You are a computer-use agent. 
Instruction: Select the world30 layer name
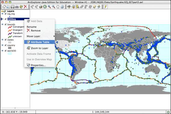pyautogui.click(x=12, y=51)
